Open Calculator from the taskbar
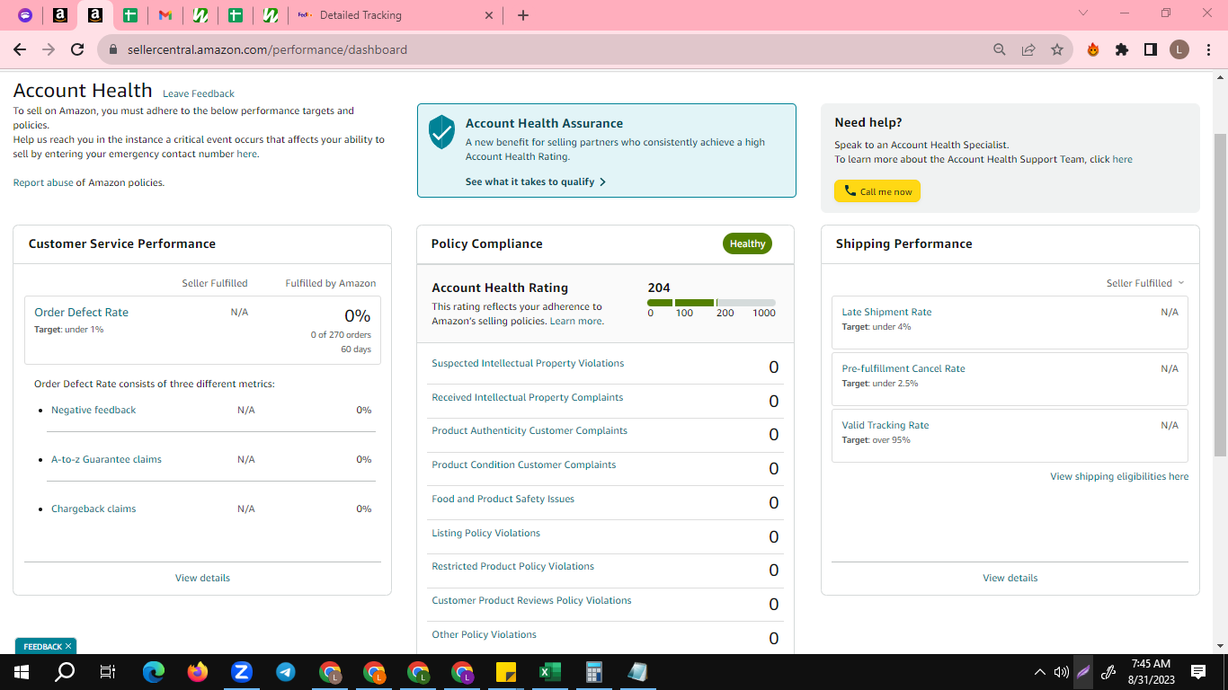 594,672
